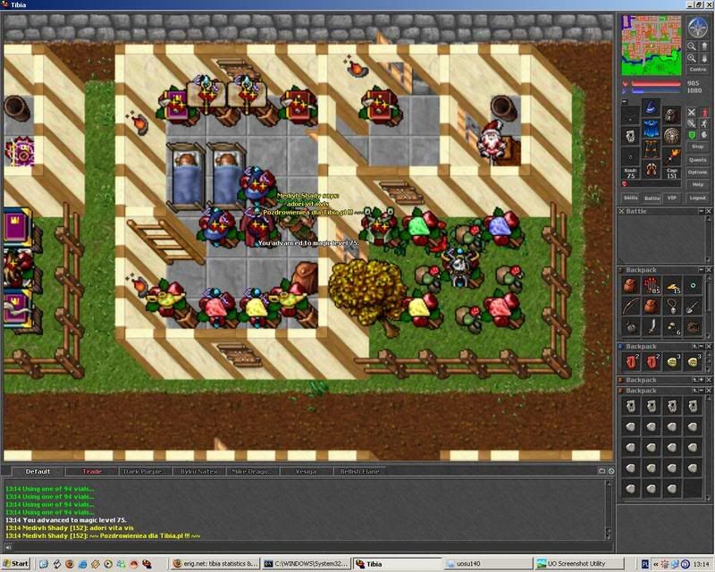Click the Logout button
715x572 pixels.
pos(698,198)
